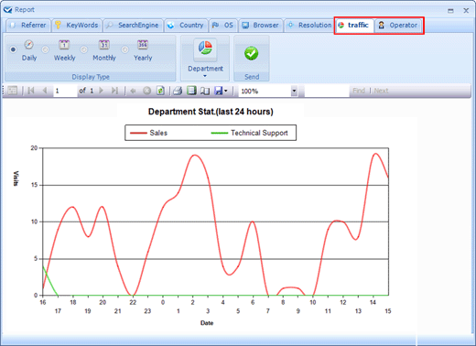Viewport: 476px width, 346px height.
Task: Click the SearchEngine tab magnifier icon
Action: pyautogui.click(x=110, y=26)
